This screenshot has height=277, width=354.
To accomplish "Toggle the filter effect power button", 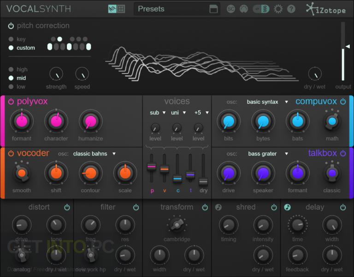I will point(136,207).
